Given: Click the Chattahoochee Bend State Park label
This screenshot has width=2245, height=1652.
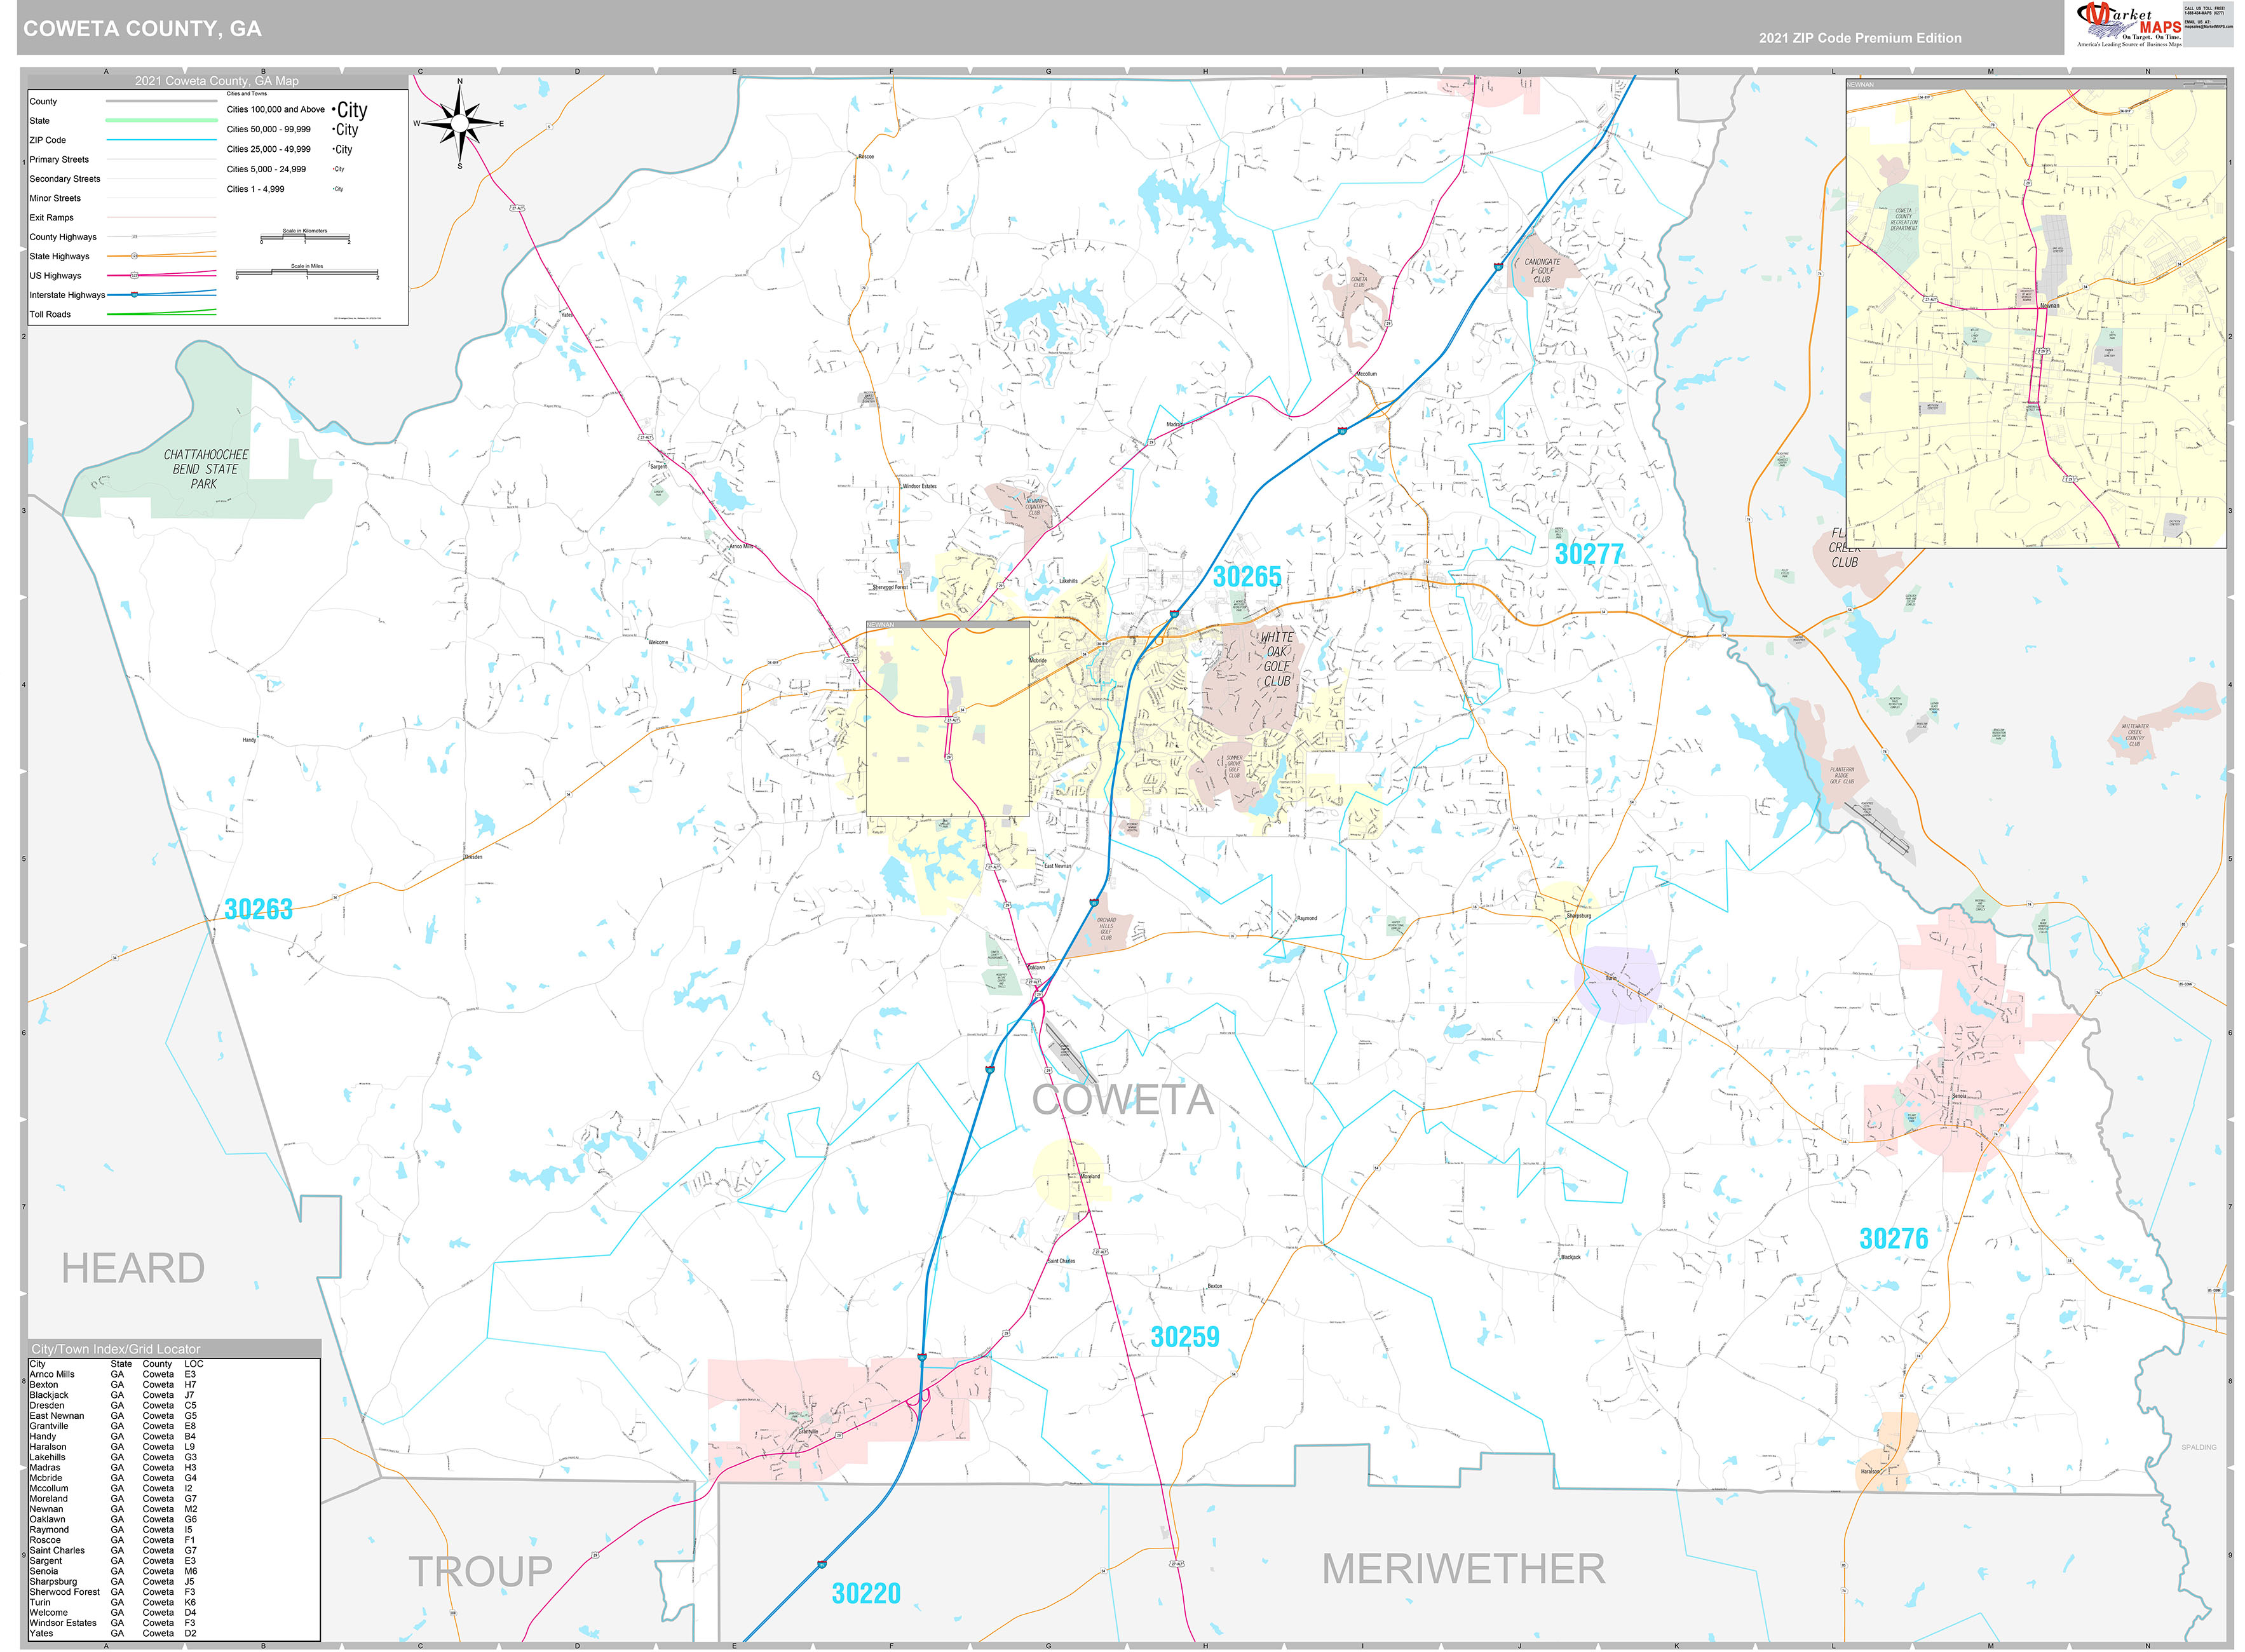Looking at the screenshot, I should 206,469.
